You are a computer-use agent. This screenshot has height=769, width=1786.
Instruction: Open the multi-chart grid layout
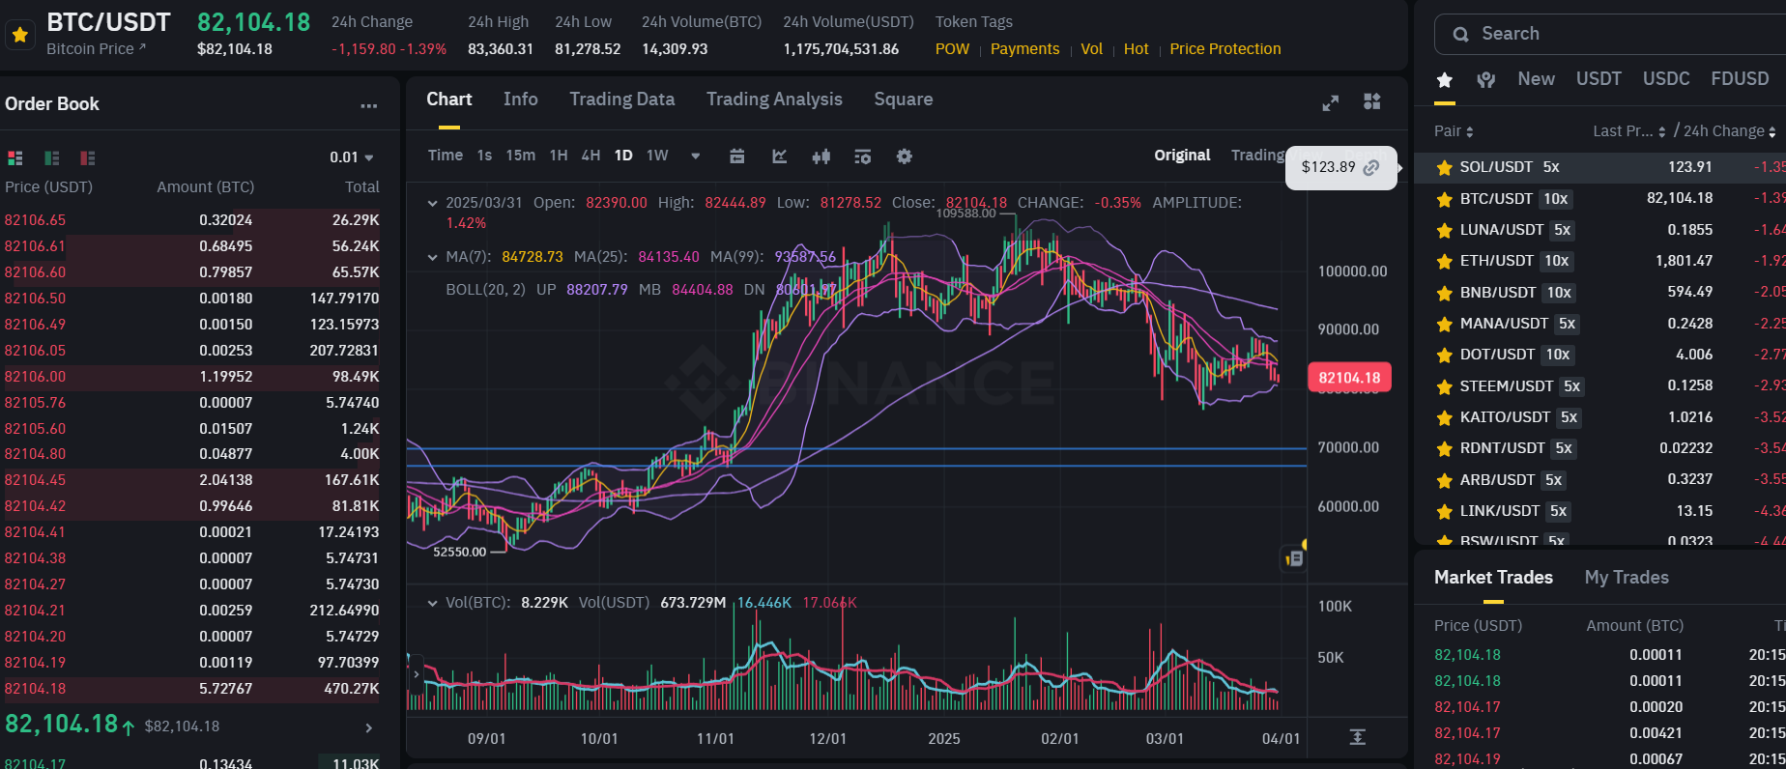1372,101
